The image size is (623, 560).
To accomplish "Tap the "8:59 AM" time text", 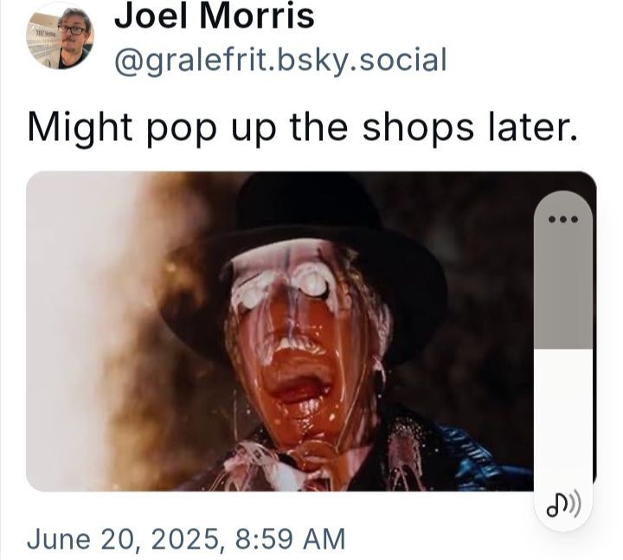I will coord(290,538).
